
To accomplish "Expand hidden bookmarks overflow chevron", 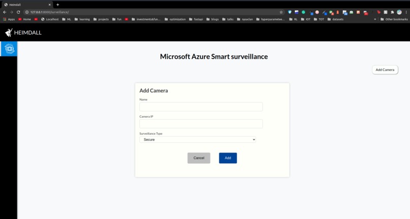I will (375, 19).
